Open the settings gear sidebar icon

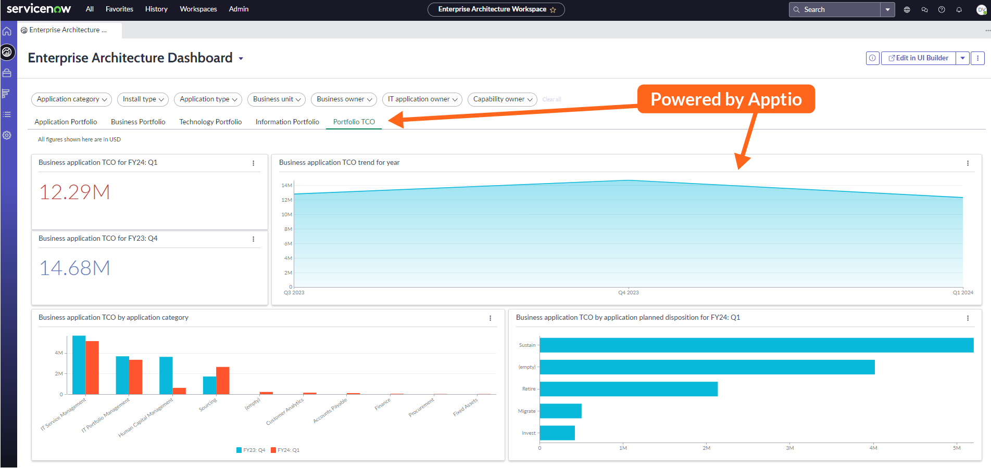tap(7, 135)
